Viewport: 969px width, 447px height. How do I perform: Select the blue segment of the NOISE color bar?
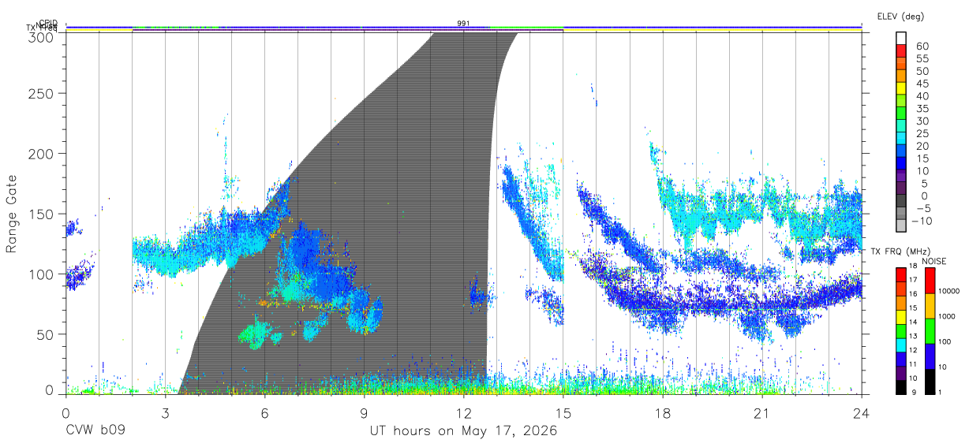tap(930, 356)
